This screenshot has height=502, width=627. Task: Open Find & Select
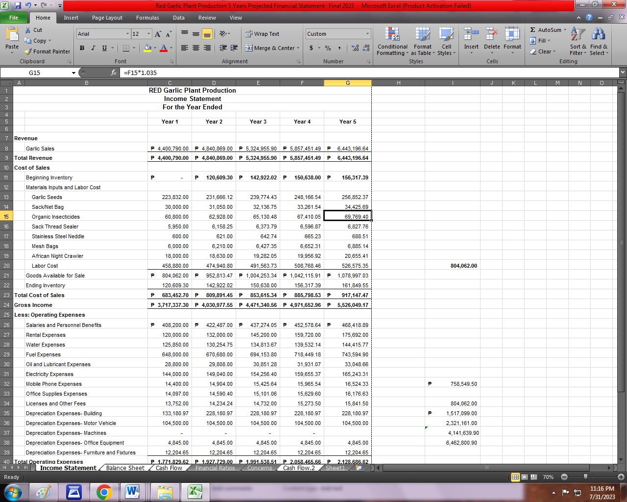pos(599,42)
